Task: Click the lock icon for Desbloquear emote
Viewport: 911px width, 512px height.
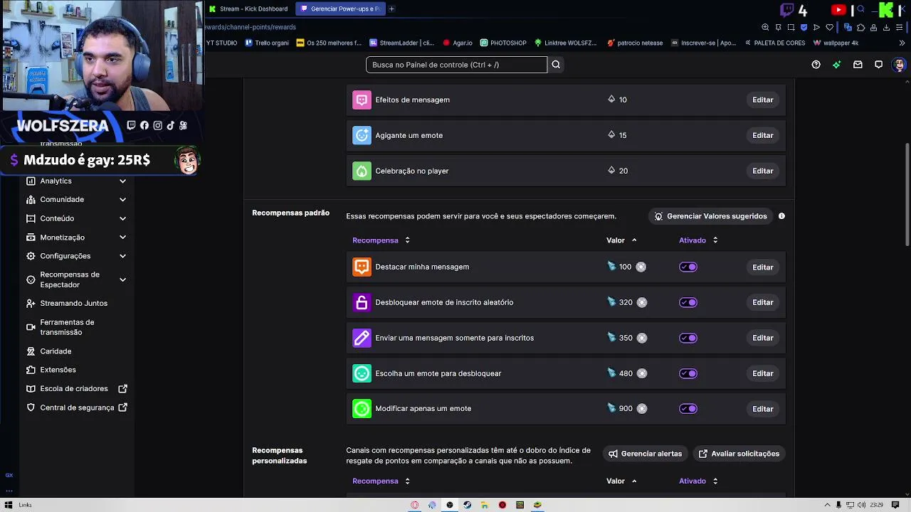Action: pos(362,302)
